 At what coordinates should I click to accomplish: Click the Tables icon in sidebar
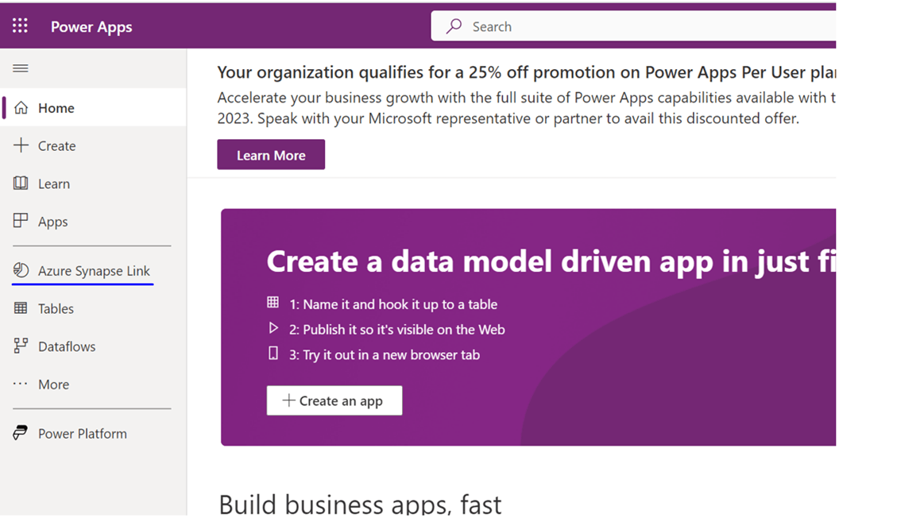point(21,308)
